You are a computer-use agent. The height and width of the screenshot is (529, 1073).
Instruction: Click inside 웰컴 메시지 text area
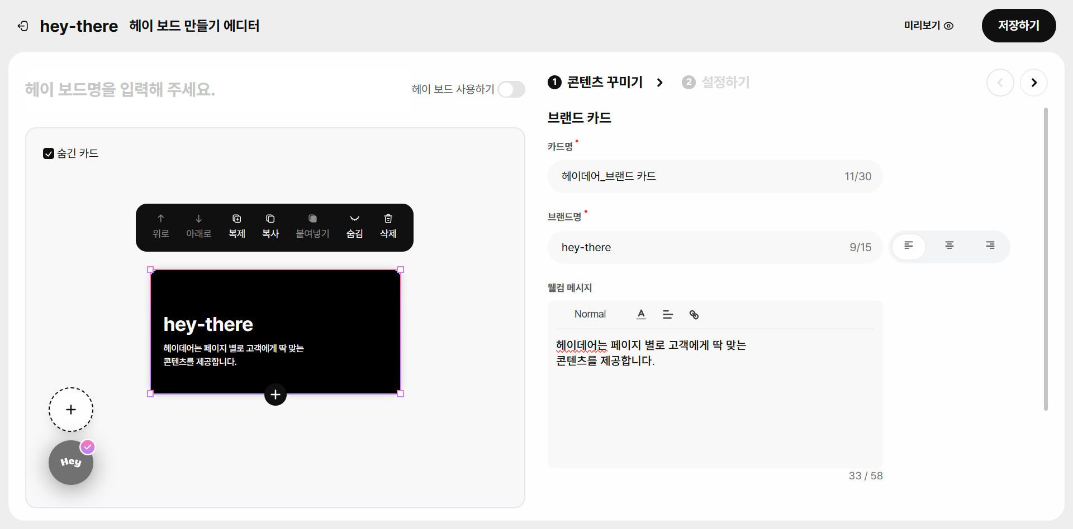click(715, 398)
